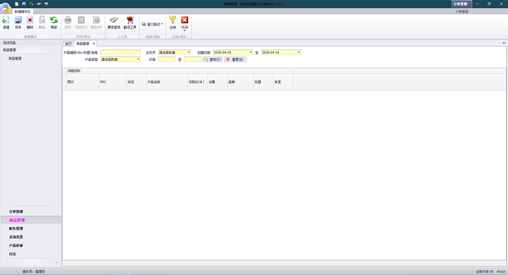
Task: Click the new document quick access icon
Action: pyautogui.click(x=17, y=4)
